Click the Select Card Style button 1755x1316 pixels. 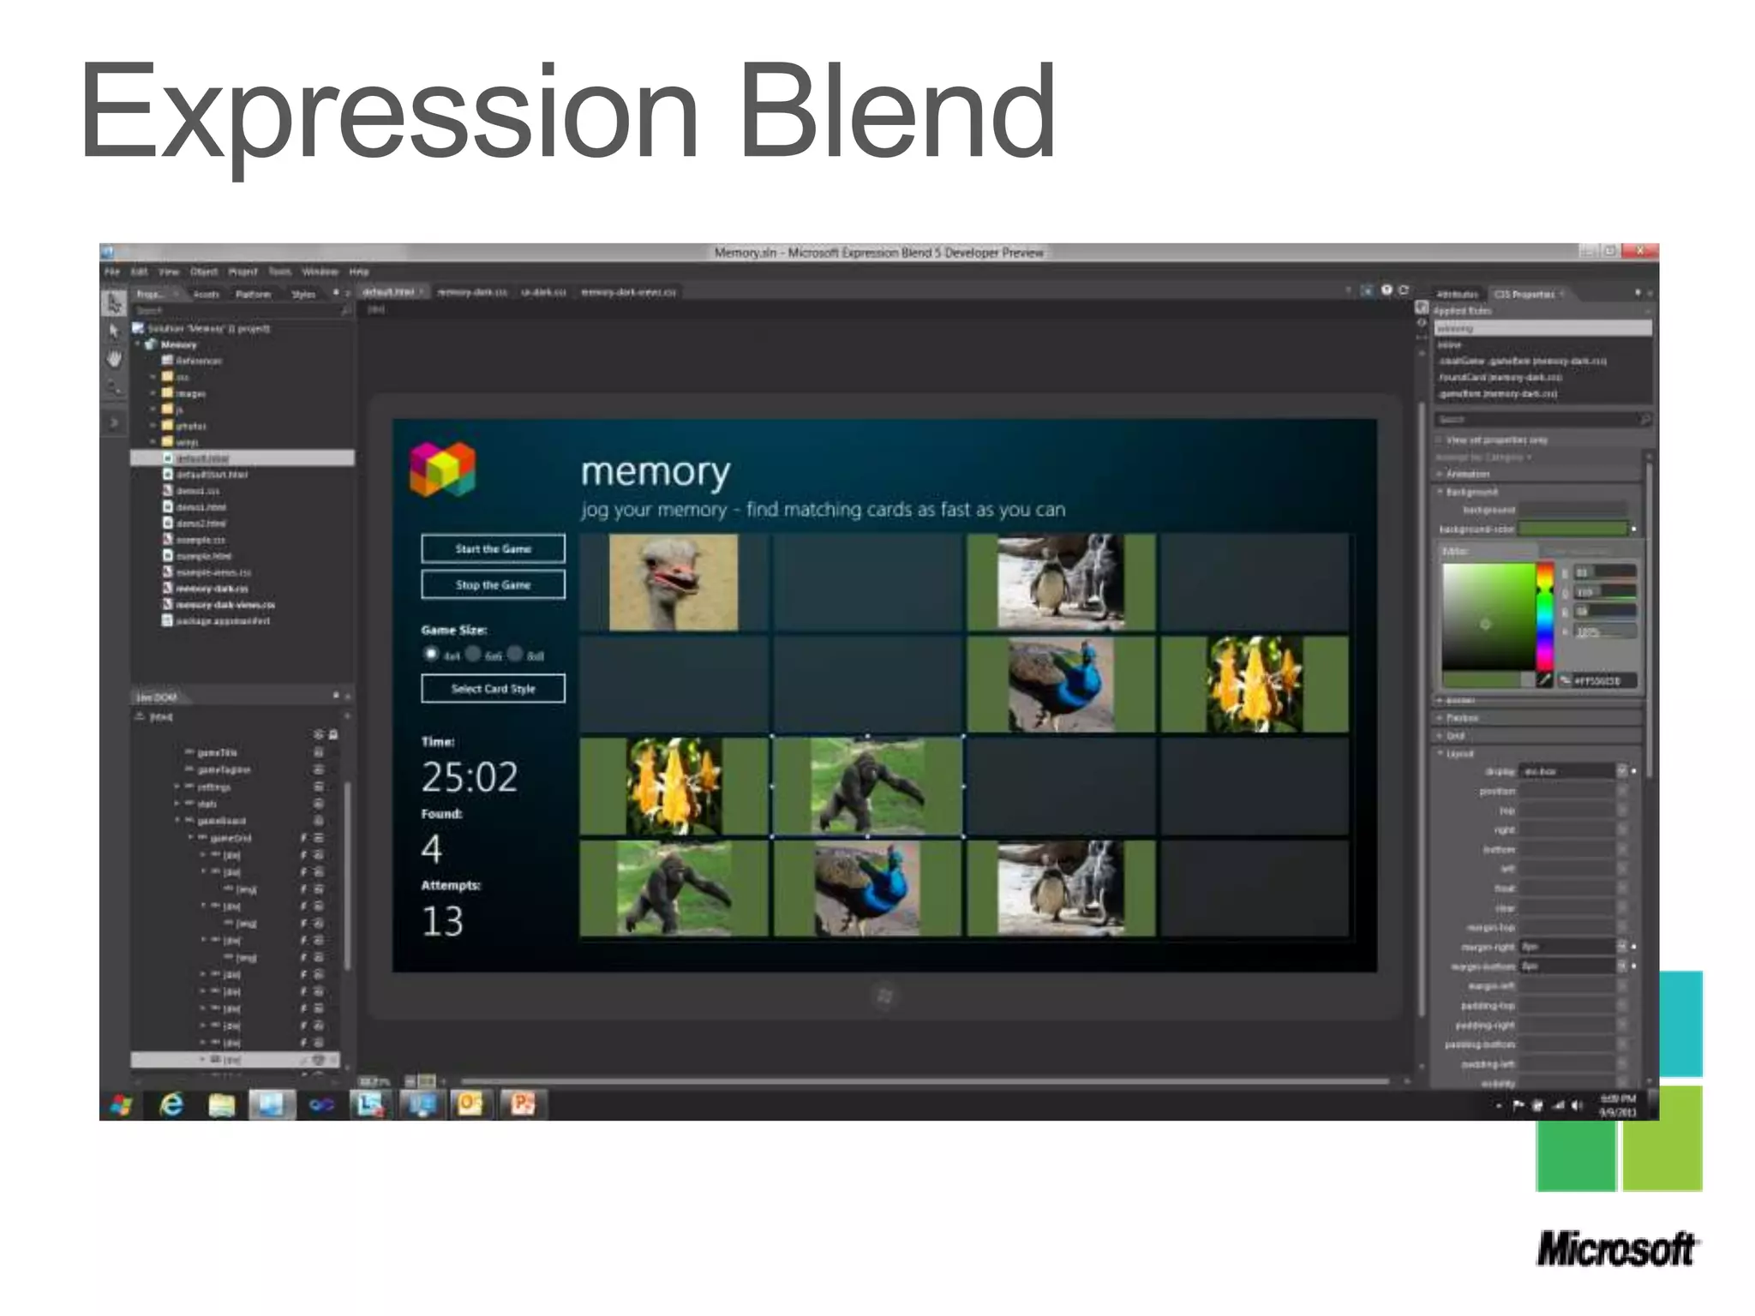click(493, 688)
